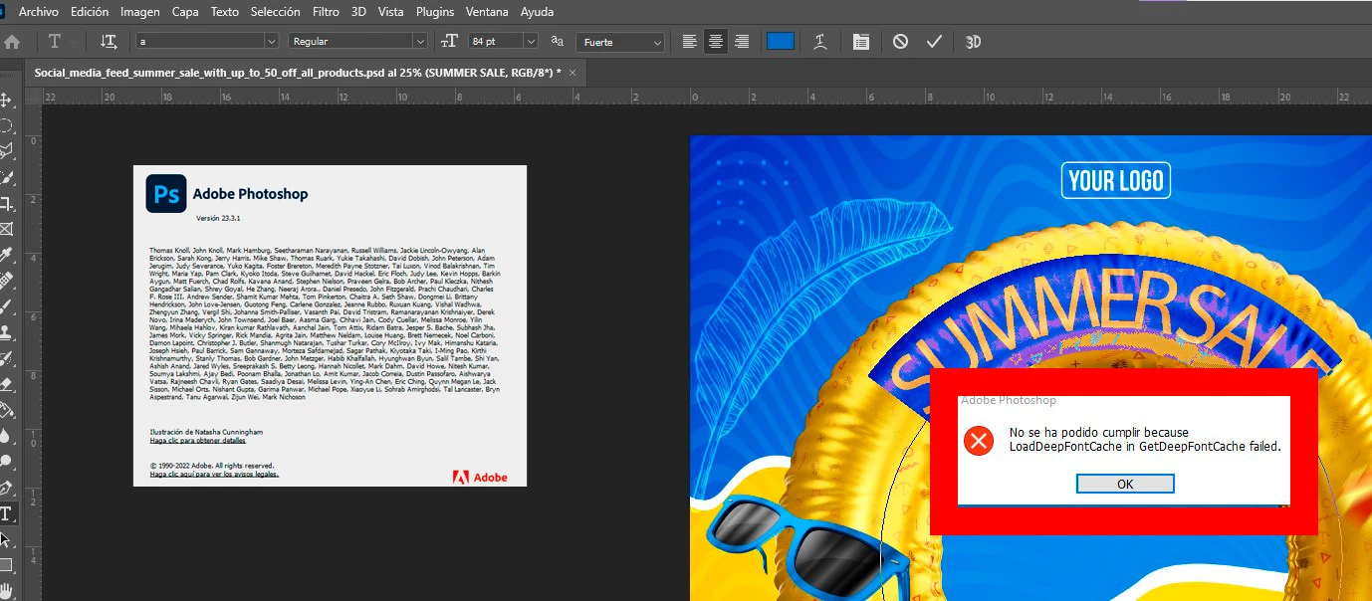Click 'Haga clic para obtener detalles' link

point(197,440)
